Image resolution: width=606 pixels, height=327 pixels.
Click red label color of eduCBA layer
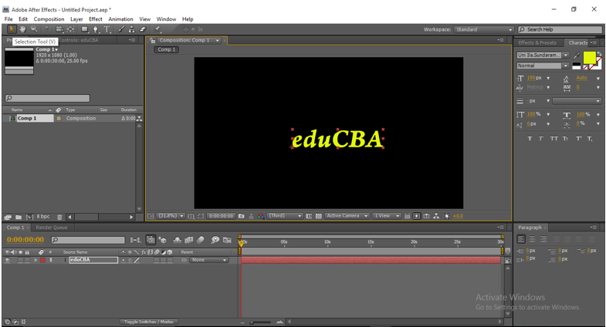click(x=42, y=260)
